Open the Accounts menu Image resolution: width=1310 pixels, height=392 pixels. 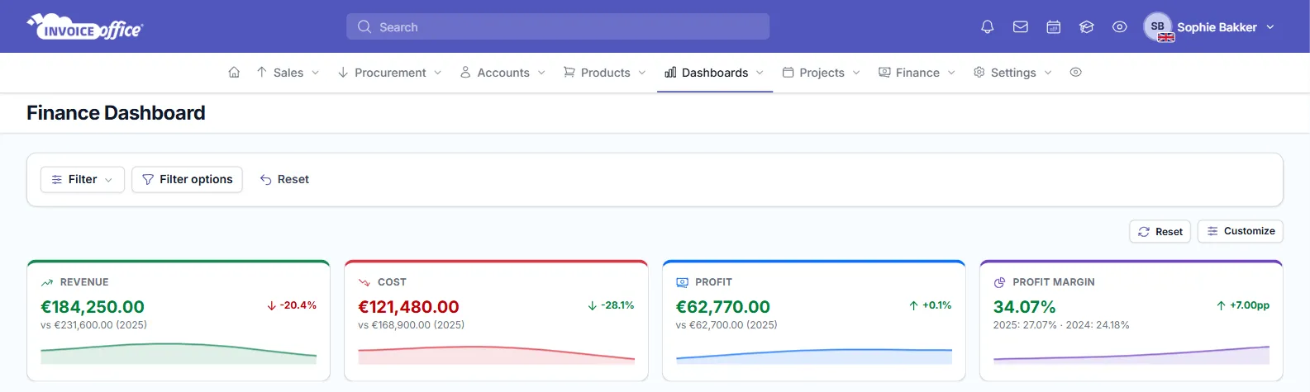503,73
